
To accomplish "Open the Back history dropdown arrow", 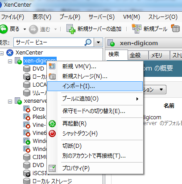I will (25, 29).
